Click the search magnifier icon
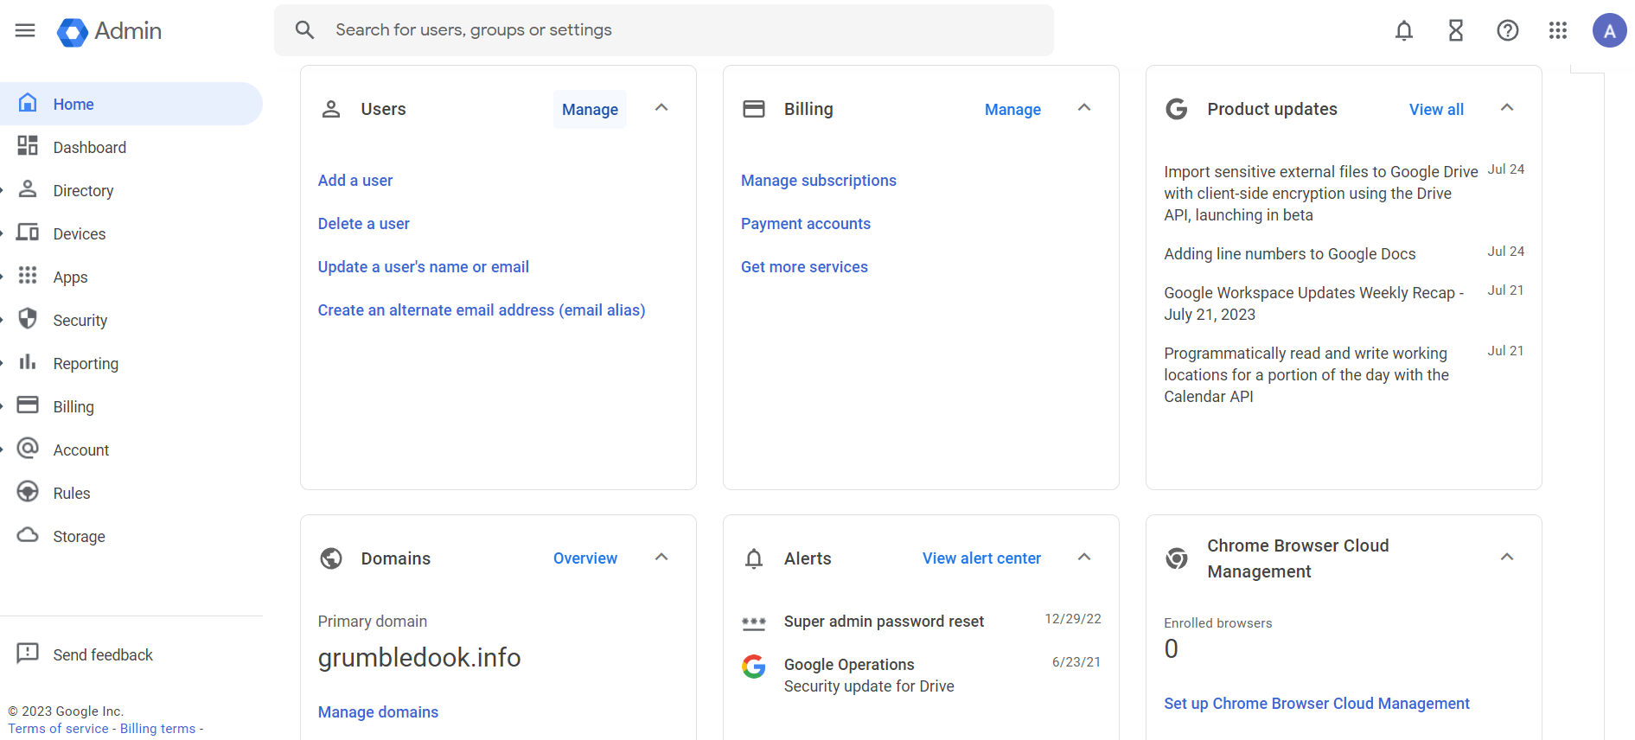The height and width of the screenshot is (740, 1635). tap(304, 30)
